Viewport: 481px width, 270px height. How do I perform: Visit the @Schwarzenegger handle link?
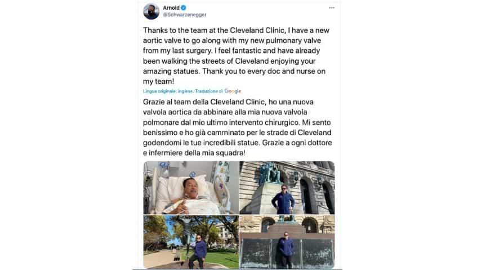click(x=185, y=15)
